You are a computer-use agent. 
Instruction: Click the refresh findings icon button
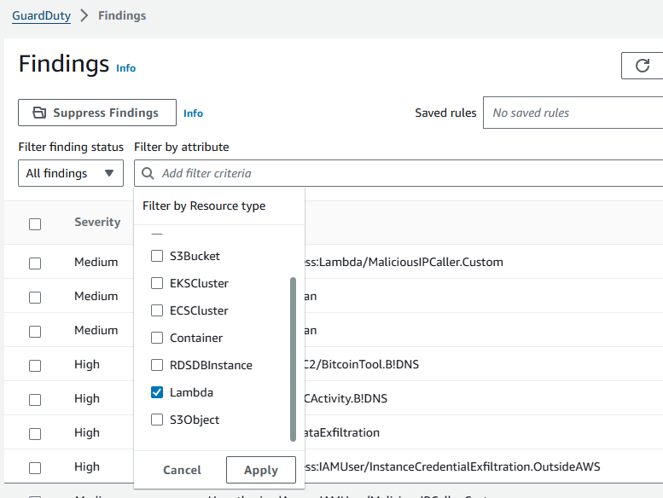pyautogui.click(x=643, y=66)
